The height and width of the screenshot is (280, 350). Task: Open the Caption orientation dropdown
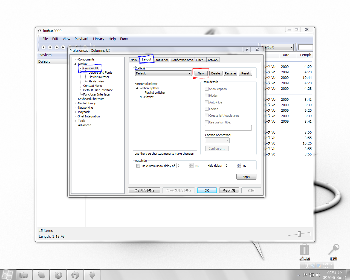(x=217, y=140)
